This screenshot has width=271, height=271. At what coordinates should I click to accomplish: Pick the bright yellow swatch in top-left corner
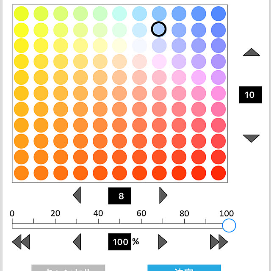[21, 14]
